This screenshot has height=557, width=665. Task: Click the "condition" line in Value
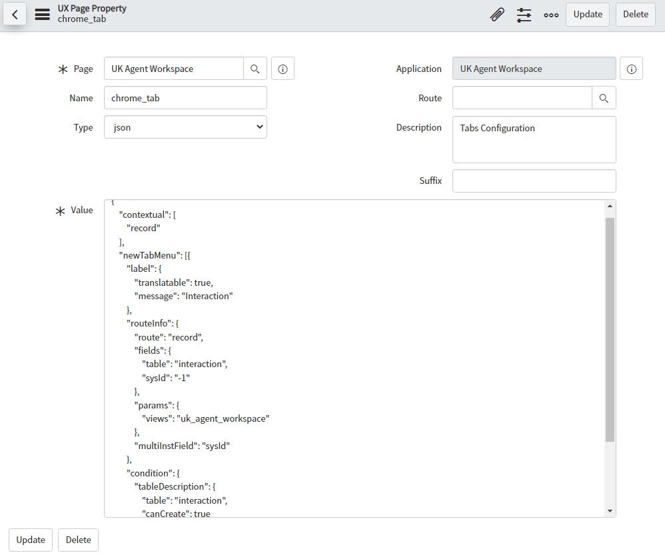pyautogui.click(x=153, y=473)
